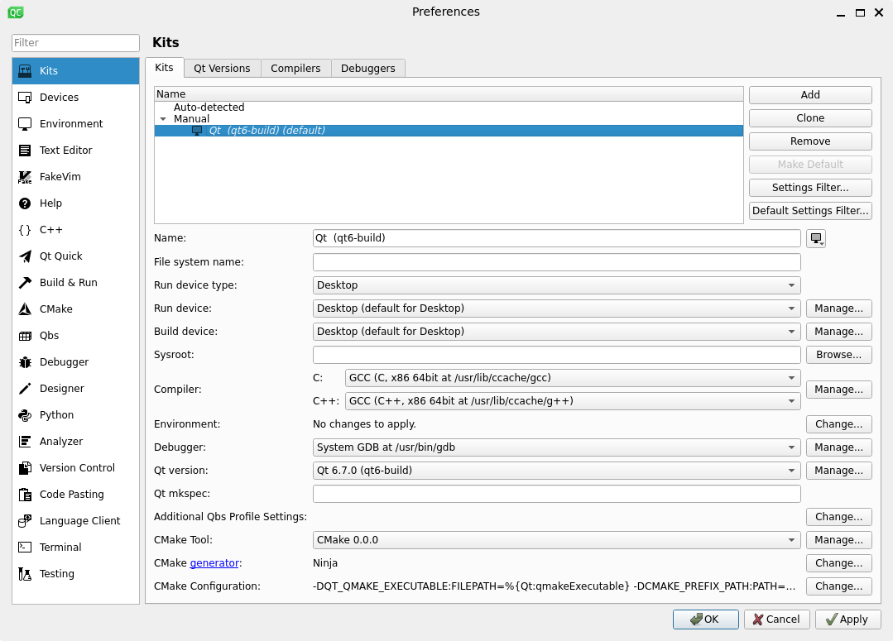The height and width of the screenshot is (641, 893).
Task: Select the Designer pencil icon
Action: coord(25,388)
